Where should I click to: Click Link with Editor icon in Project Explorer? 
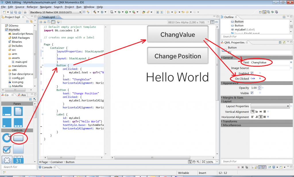pos(31,22)
